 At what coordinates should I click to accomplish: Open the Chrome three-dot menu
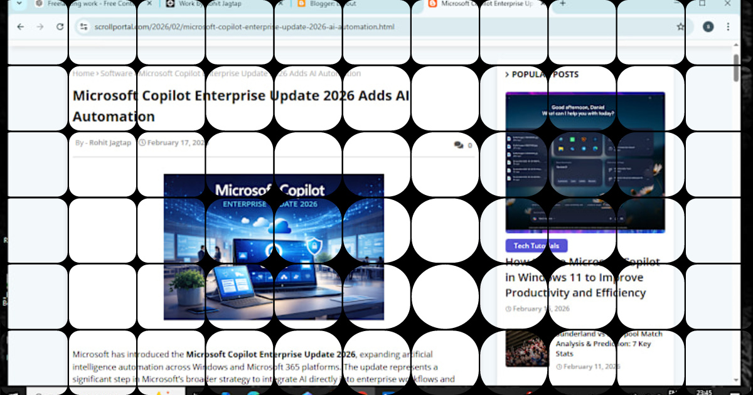pos(728,27)
